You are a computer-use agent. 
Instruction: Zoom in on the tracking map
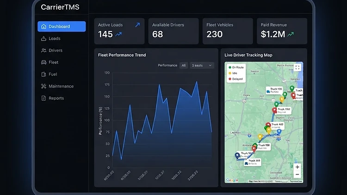pyautogui.click(x=297, y=167)
